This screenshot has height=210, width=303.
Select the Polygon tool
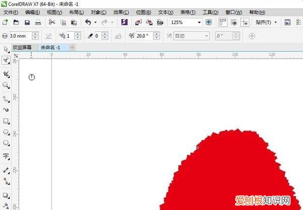click(x=6, y=143)
